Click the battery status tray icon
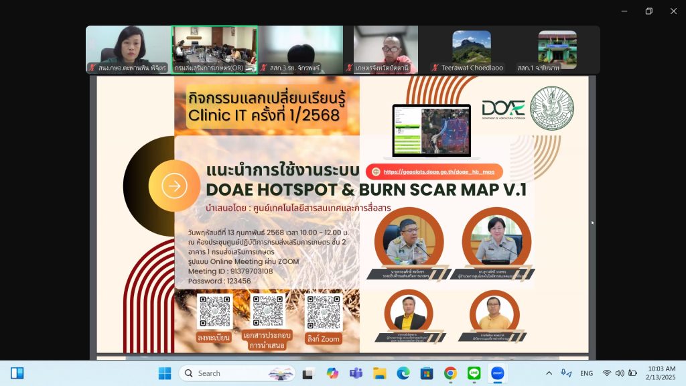This screenshot has width=686, height=386. click(x=632, y=373)
